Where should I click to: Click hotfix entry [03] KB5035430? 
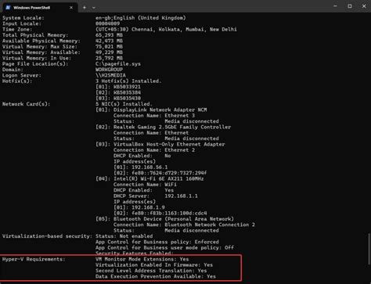(x=118, y=98)
